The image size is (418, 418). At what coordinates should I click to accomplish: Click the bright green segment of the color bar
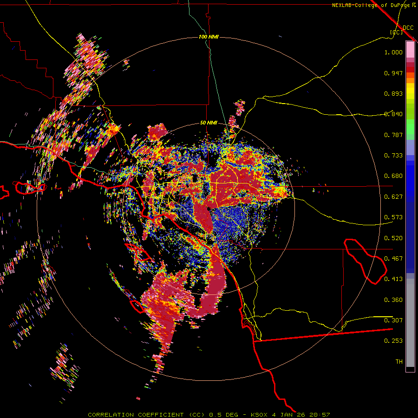pyautogui.click(x=410, y=127)
